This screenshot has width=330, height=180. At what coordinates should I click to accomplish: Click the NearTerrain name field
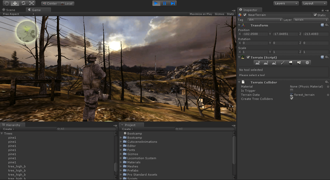(279, 15)
